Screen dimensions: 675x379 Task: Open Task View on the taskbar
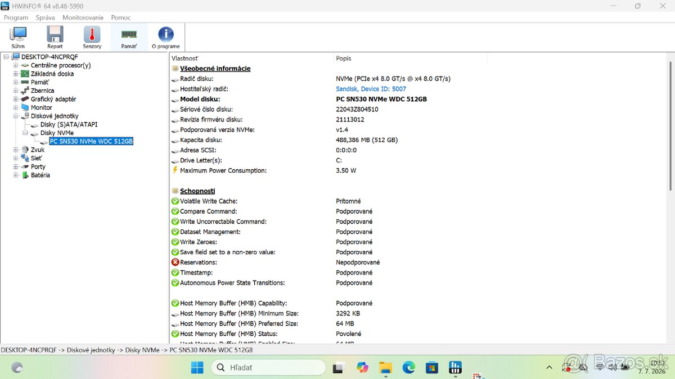pyautogui.click(x=338, y=368)
